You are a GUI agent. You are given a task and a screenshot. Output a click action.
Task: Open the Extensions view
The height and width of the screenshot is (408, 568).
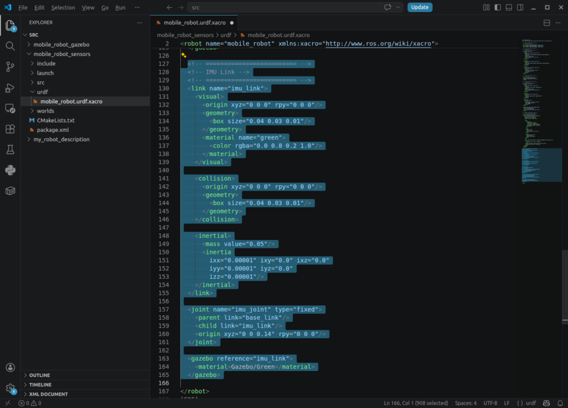(10, 129)
